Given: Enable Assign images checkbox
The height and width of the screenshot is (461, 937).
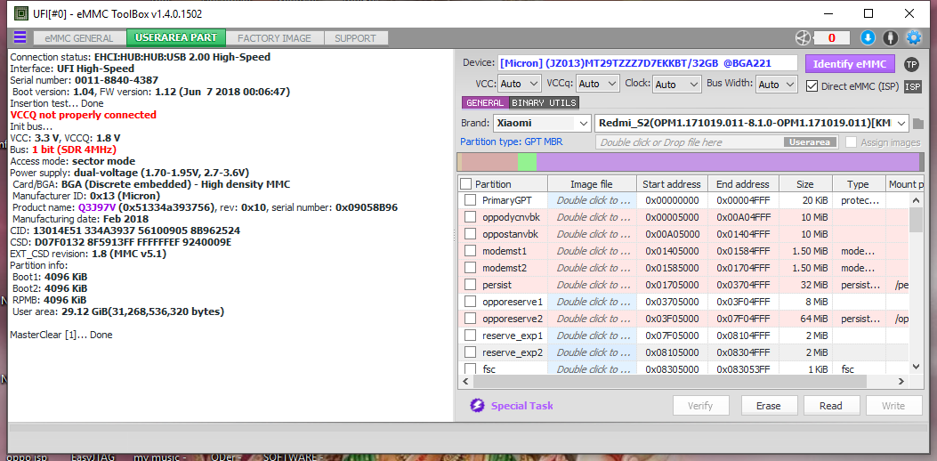Looking at the screenshot, I should point(851,142).
